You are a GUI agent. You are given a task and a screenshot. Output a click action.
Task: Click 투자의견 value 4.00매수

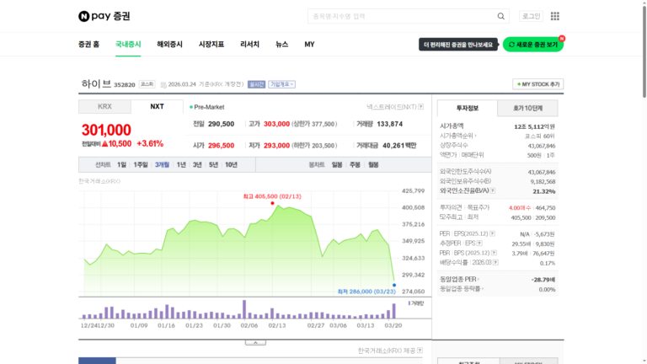pos(520,208)
